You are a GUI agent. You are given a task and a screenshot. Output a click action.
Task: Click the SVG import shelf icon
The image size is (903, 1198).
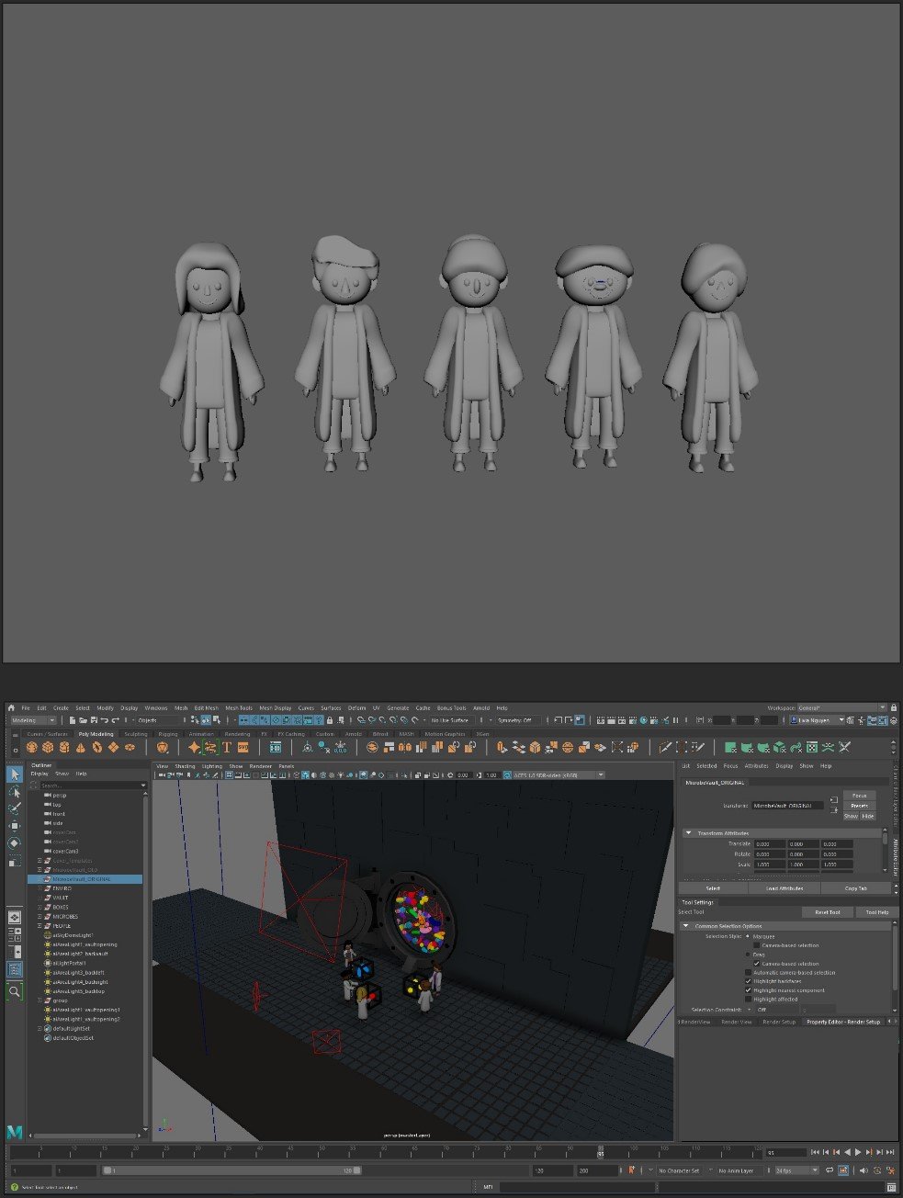243,747
